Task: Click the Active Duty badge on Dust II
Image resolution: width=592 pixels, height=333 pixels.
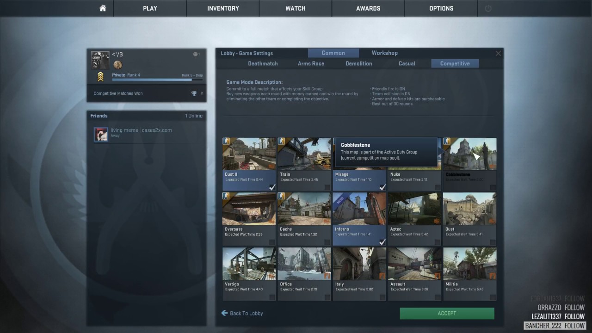Action: point(226,141)
